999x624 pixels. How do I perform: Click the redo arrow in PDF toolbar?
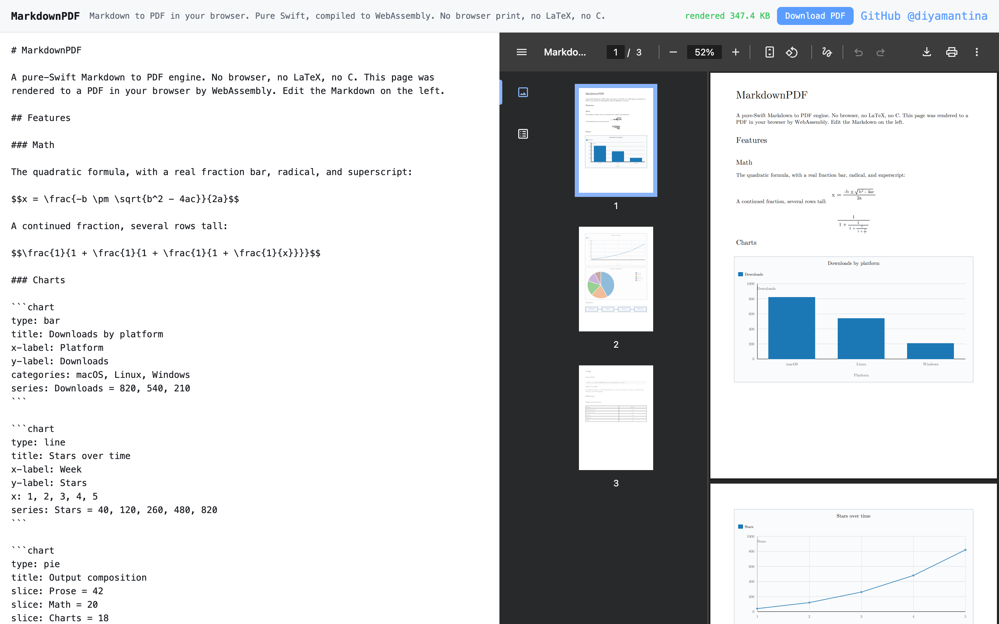point(880,52)
